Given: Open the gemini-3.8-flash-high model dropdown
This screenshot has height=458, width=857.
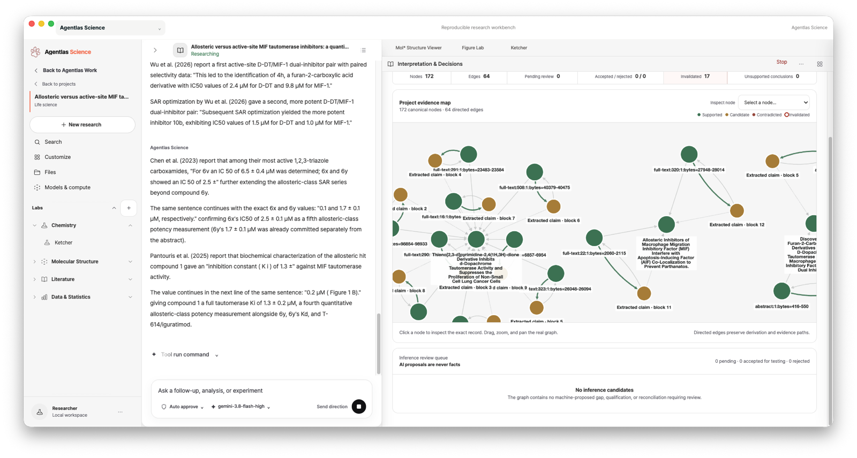Looking at the screenshot, I should tap(240, 407).
